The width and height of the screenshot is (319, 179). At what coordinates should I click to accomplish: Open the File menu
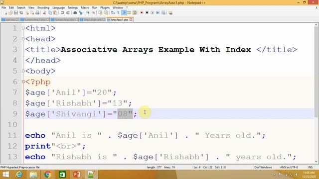pyautogui.click(x=3, y=8)
